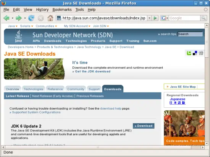Open the Edit menu
The height and width of the screenshot is (157, 210).
[16, 10]
